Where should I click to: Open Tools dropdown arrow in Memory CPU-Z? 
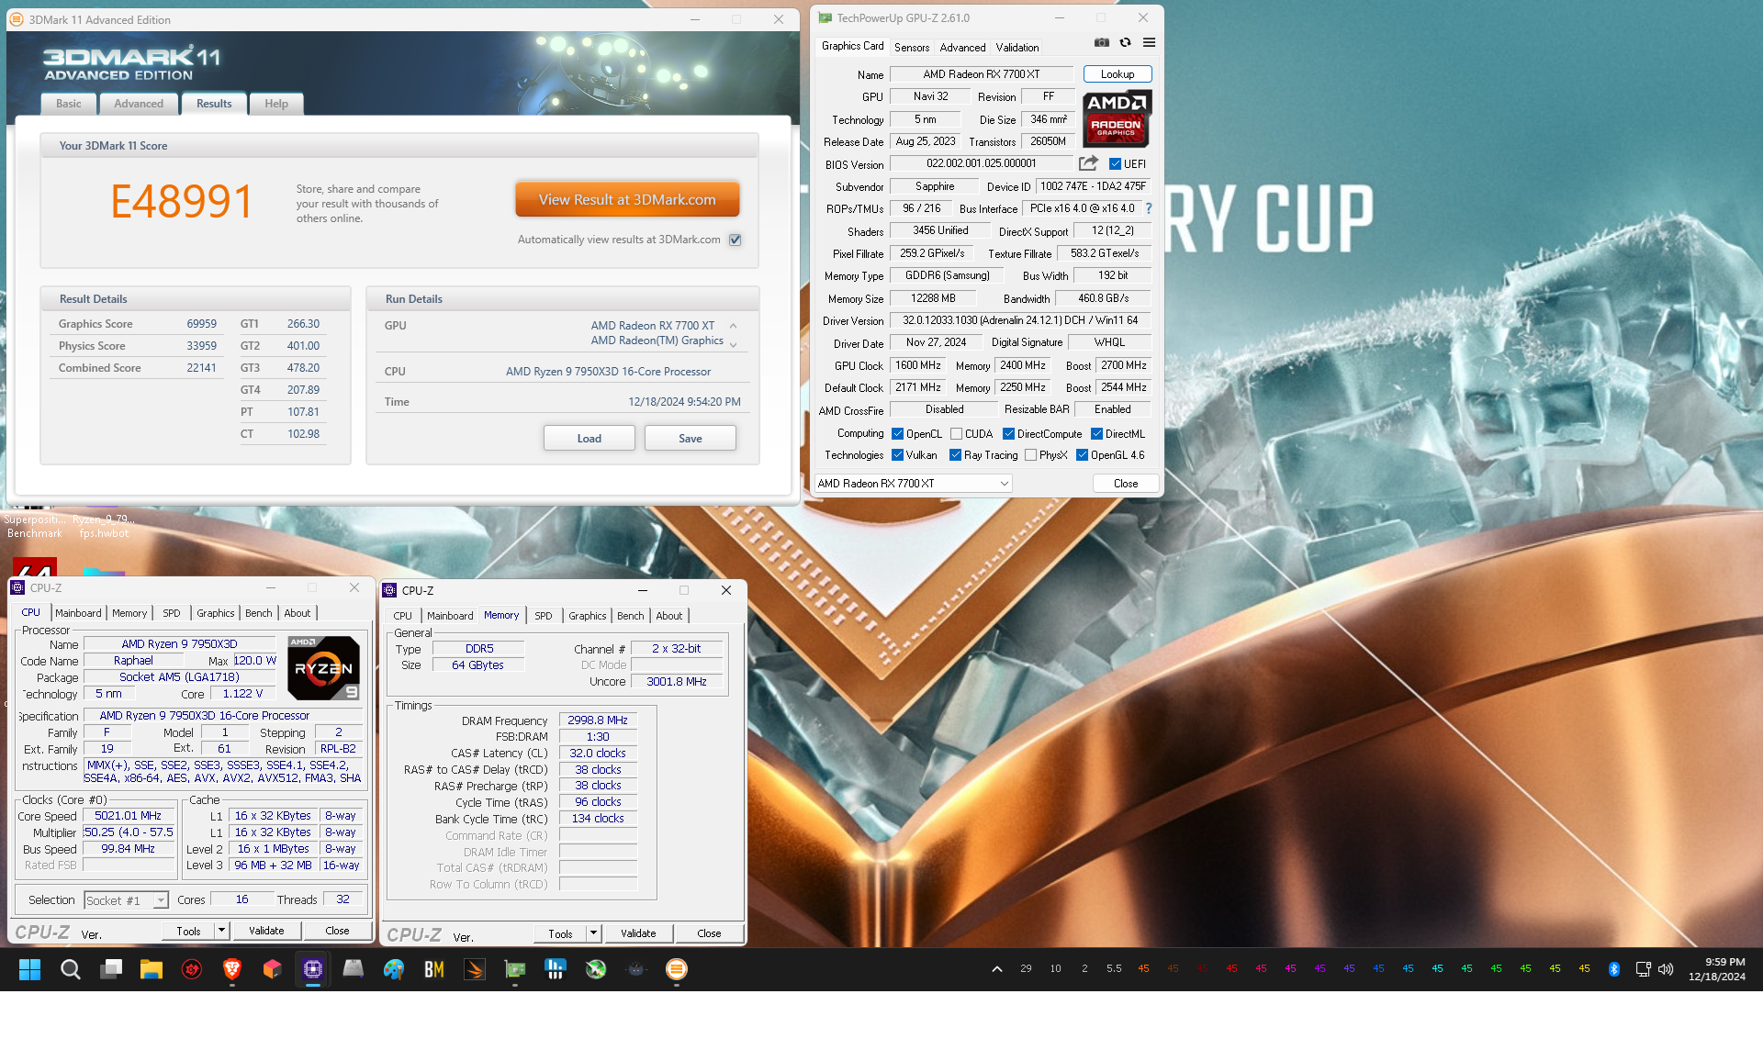coord(593,933)
